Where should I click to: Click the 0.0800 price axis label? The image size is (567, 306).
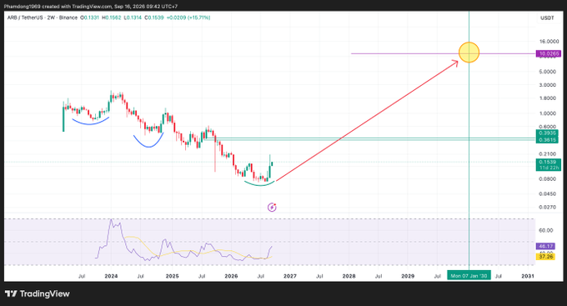tap(548, 179)
